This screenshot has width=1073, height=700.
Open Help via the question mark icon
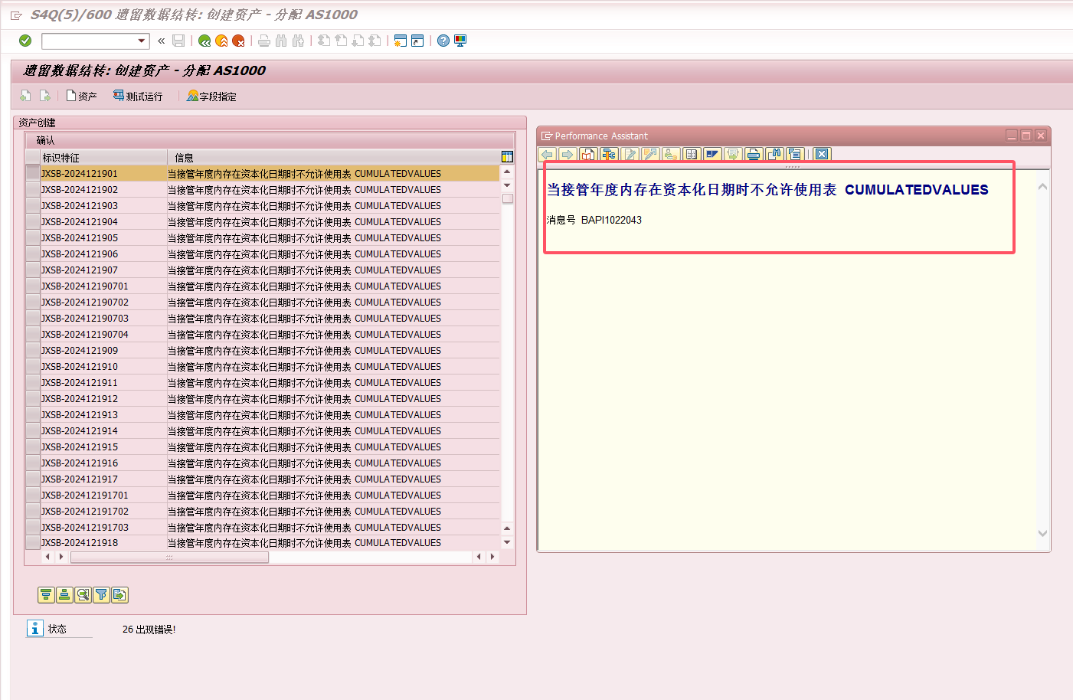coord(443,41)
